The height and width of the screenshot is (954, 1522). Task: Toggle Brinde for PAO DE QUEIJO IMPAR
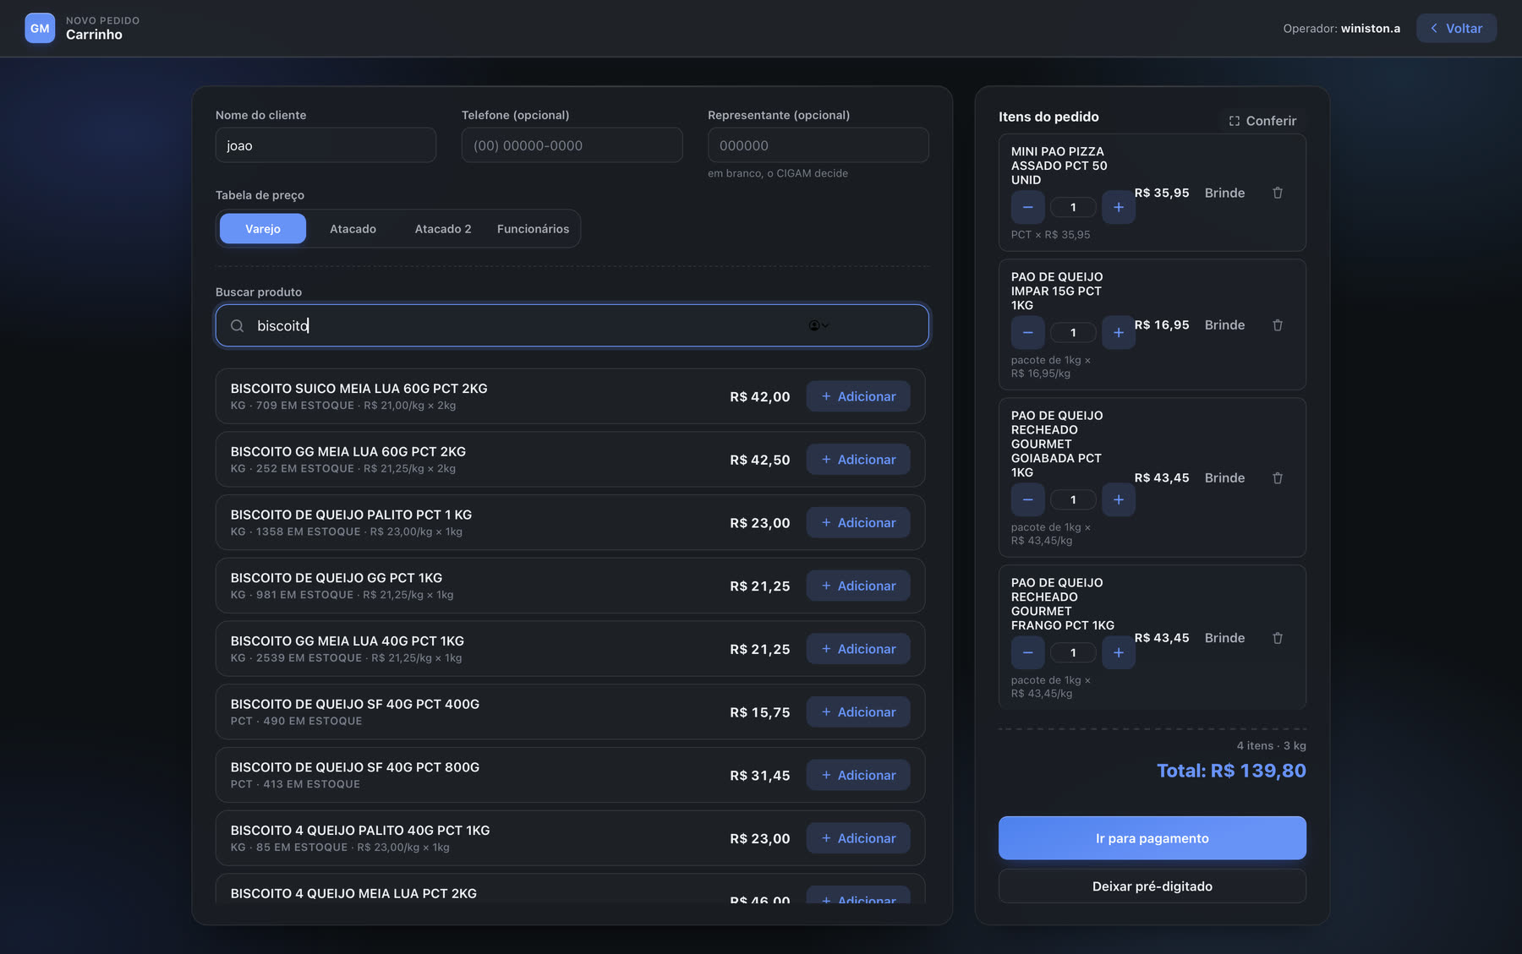click(x=1224, y=325)
